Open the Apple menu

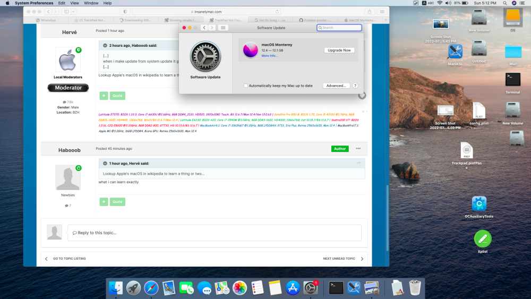click(7, 3)
